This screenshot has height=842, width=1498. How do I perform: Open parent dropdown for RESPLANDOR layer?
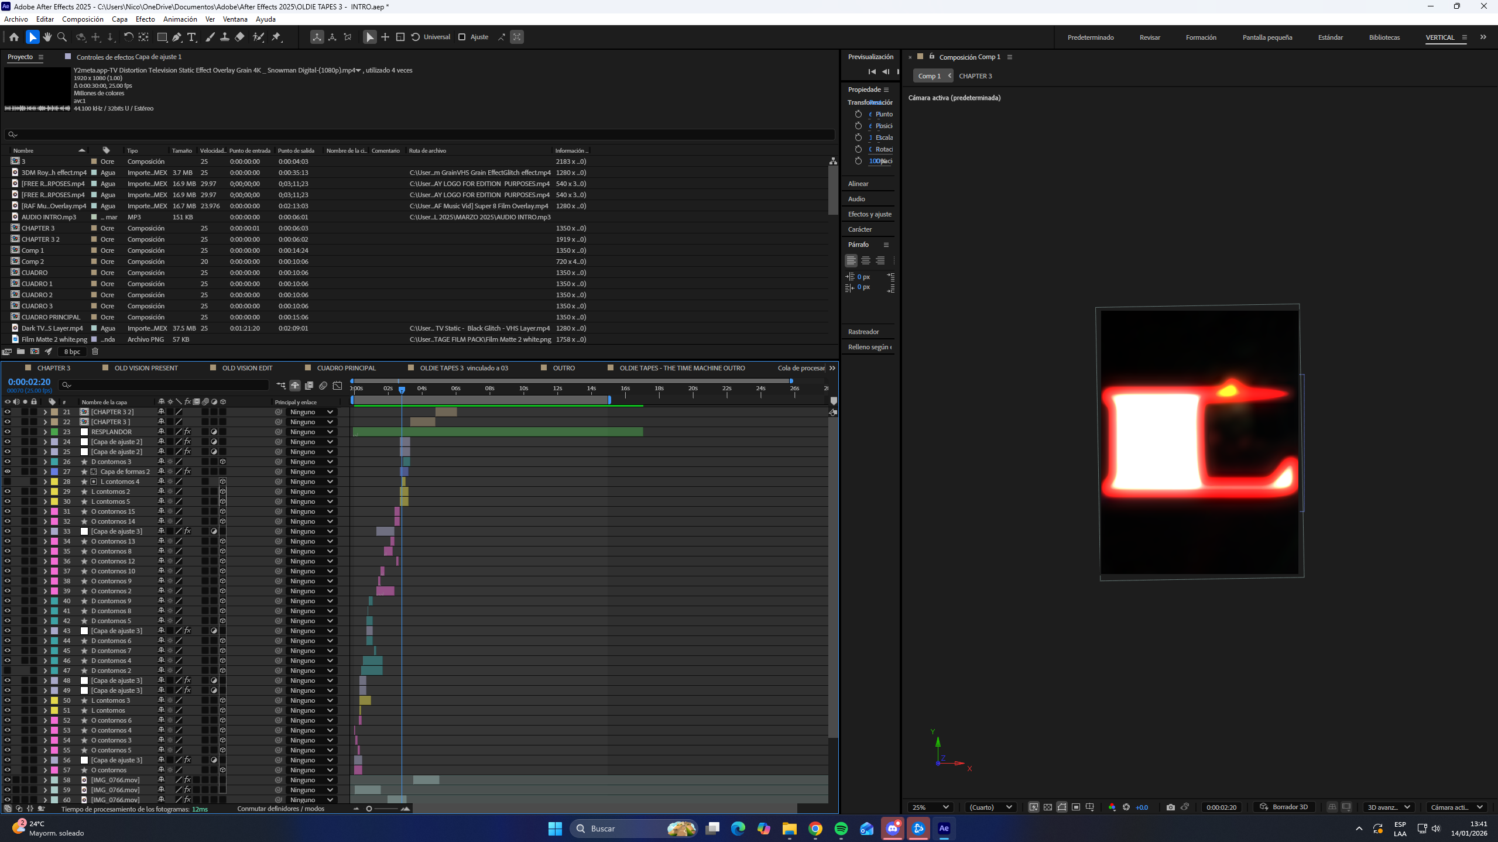pyautogui.click(x=311, y=432)
